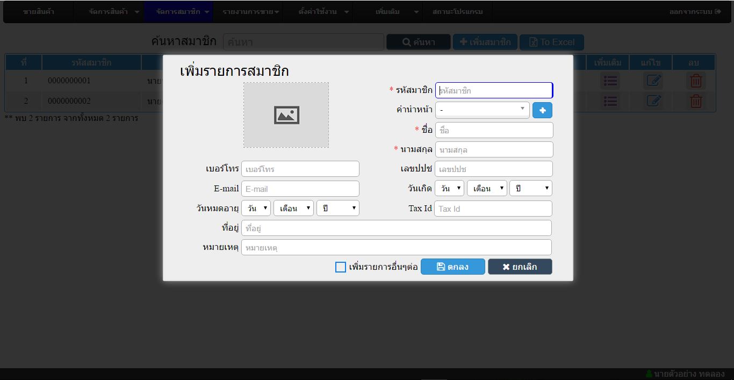Open the รายงานการขาย menu
The height and width of the screenshot is (380, 734).
tap(250, 12)
